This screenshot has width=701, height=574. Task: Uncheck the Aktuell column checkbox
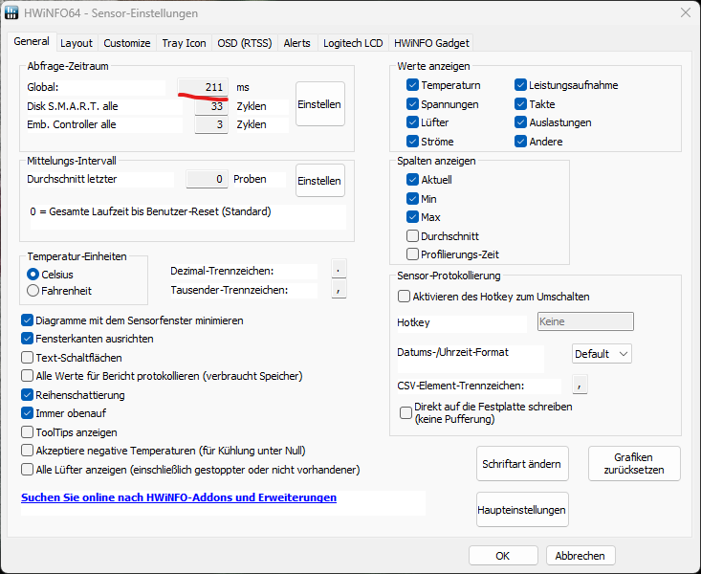click(412, 180)
